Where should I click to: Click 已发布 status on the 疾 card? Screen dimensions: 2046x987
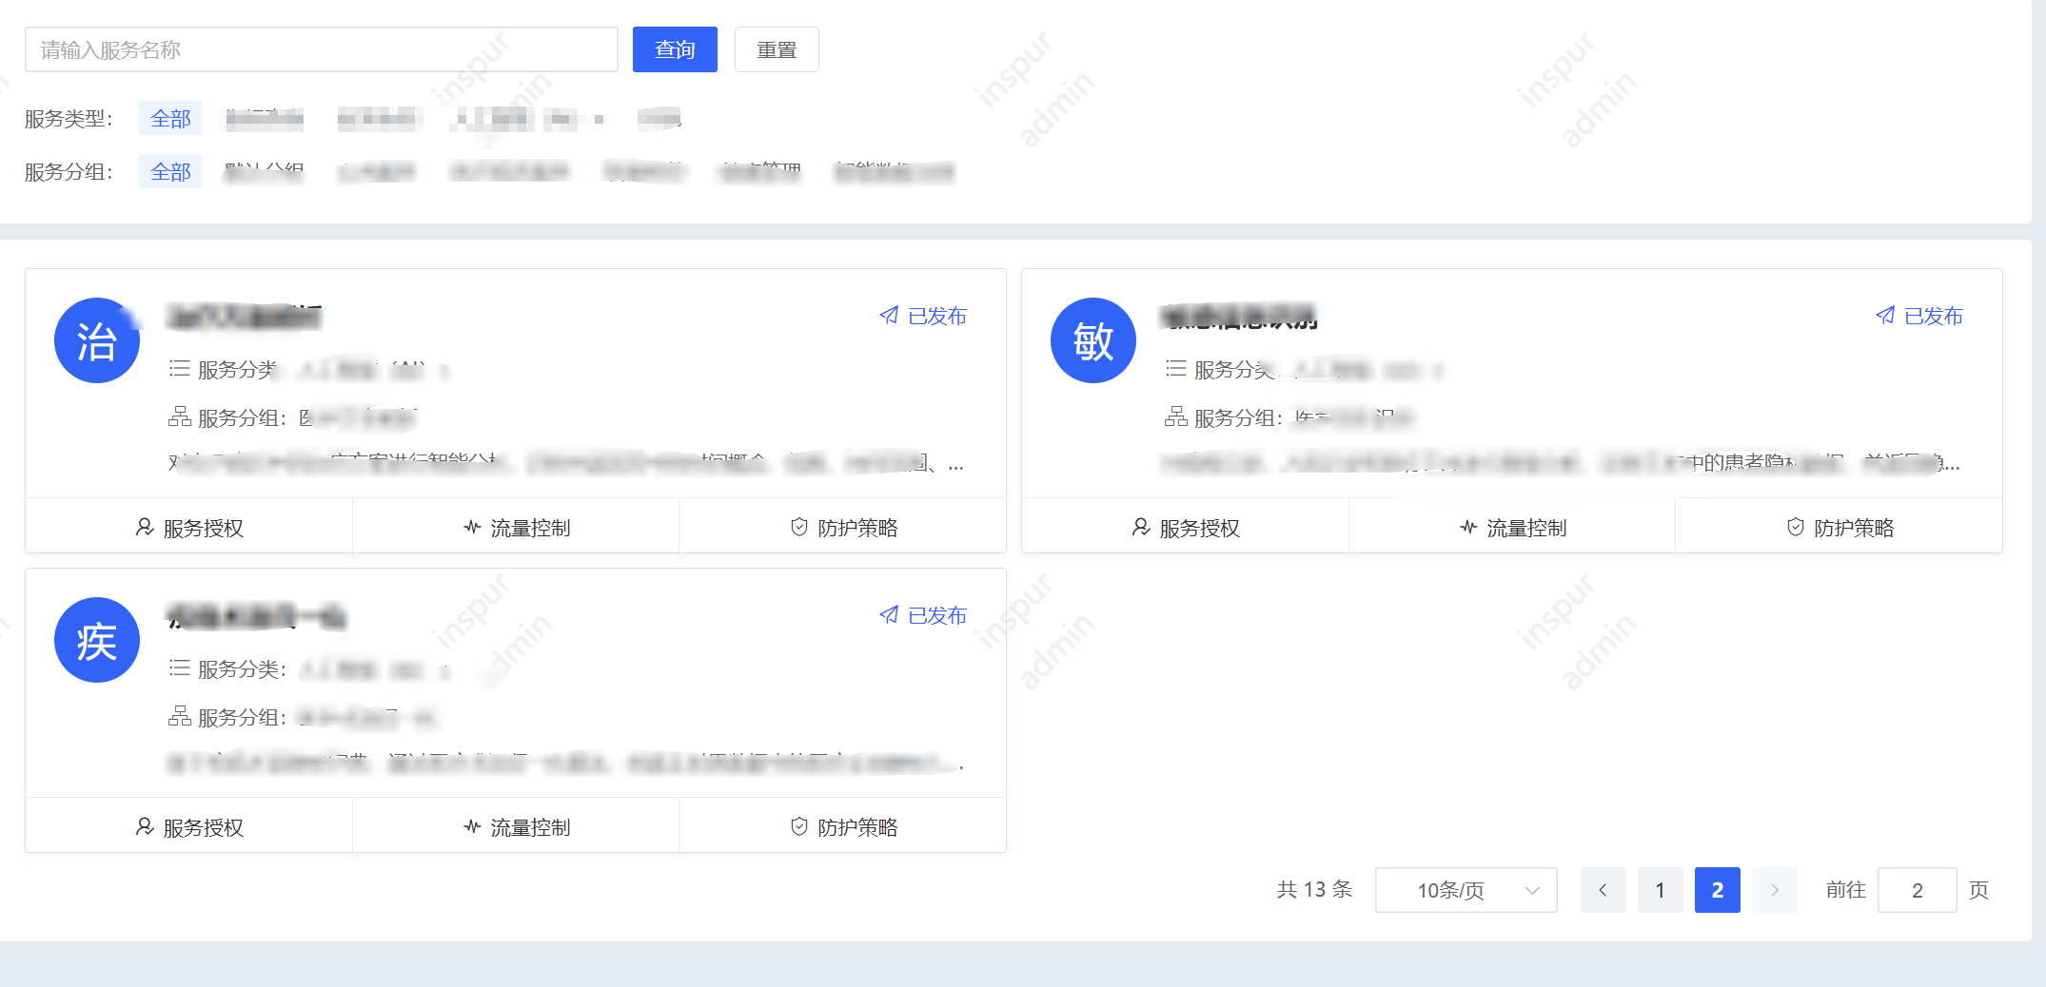tap(923, 615)
